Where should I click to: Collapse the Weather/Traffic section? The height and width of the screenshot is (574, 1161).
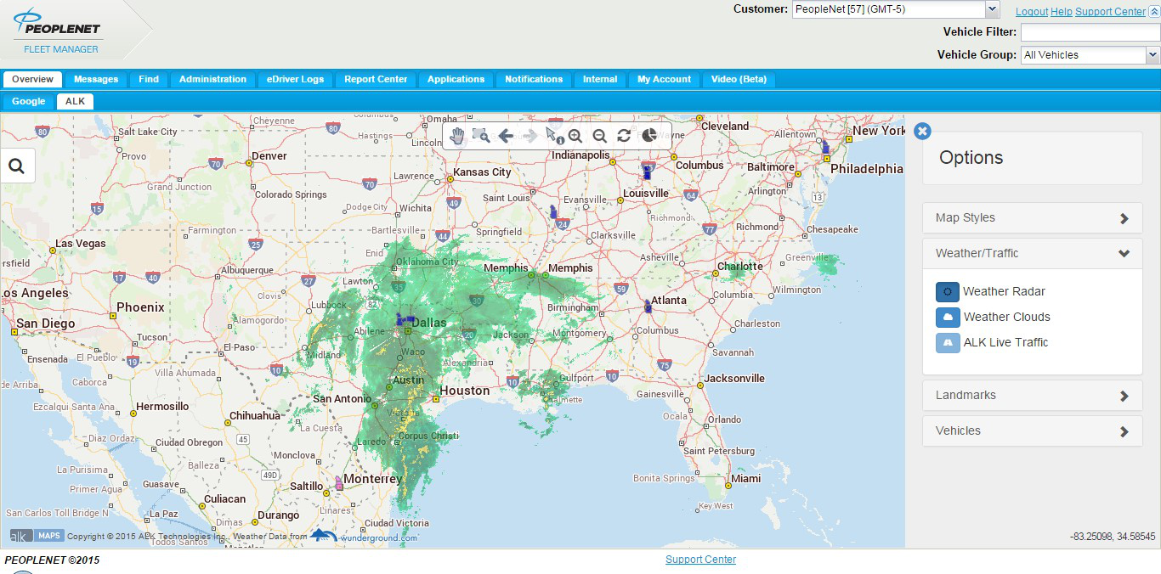point(1032,252)
